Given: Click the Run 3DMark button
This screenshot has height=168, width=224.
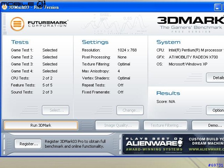Looking at the screenshot, I should pos(41,125).
